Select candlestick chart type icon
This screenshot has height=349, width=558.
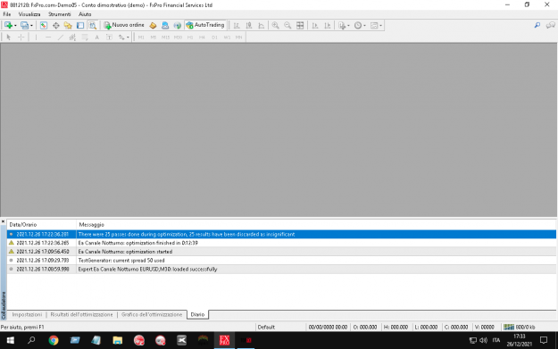249,25
